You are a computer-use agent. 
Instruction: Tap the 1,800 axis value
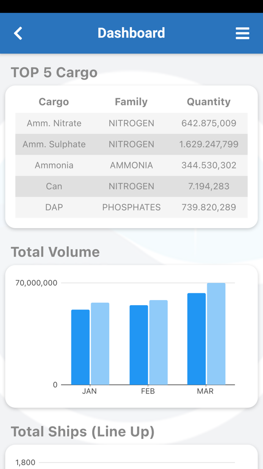(x=26, y=463)
